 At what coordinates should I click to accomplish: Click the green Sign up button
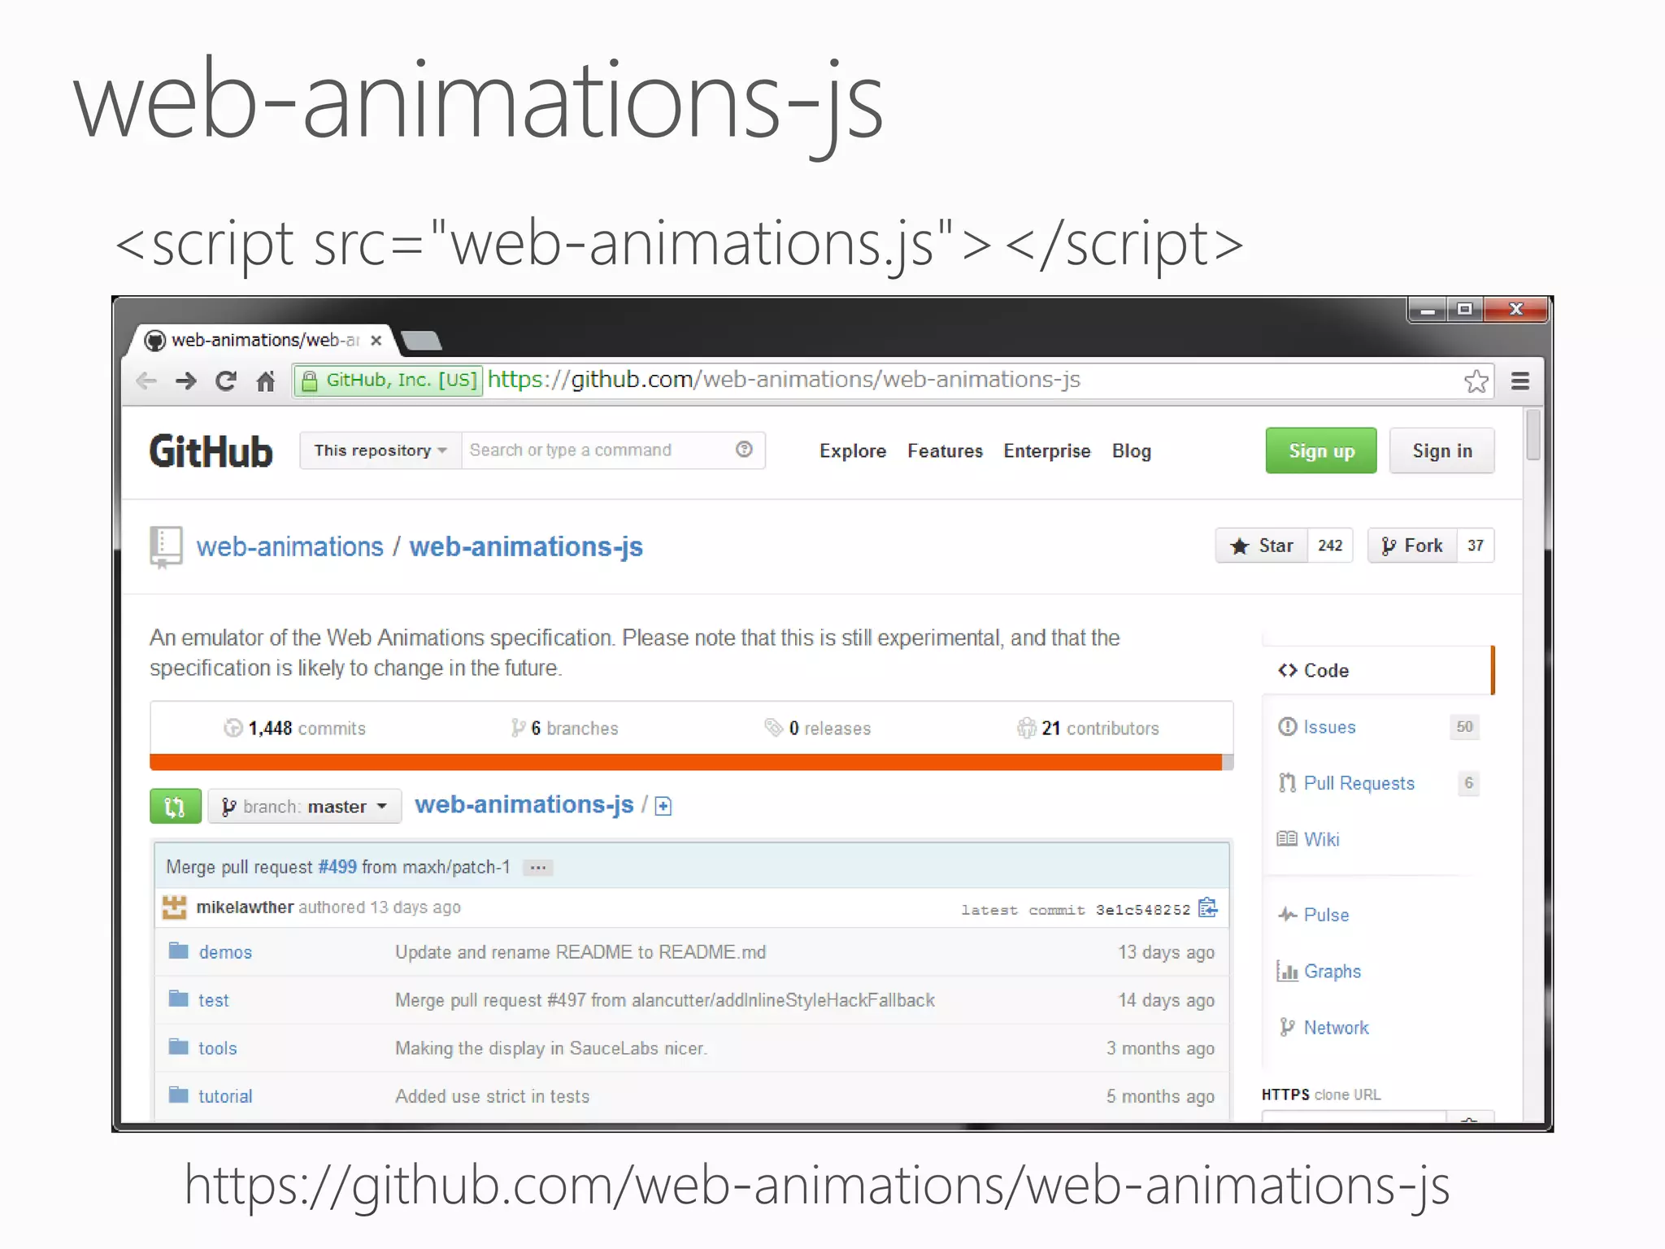click(x=1321, y=450)
